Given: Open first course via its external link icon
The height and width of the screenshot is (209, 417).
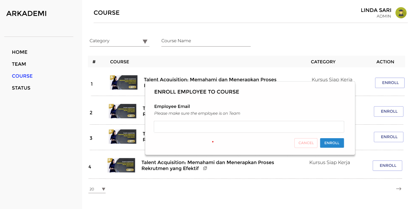Looking at the screenshot, I should click(x=205, y=86).
